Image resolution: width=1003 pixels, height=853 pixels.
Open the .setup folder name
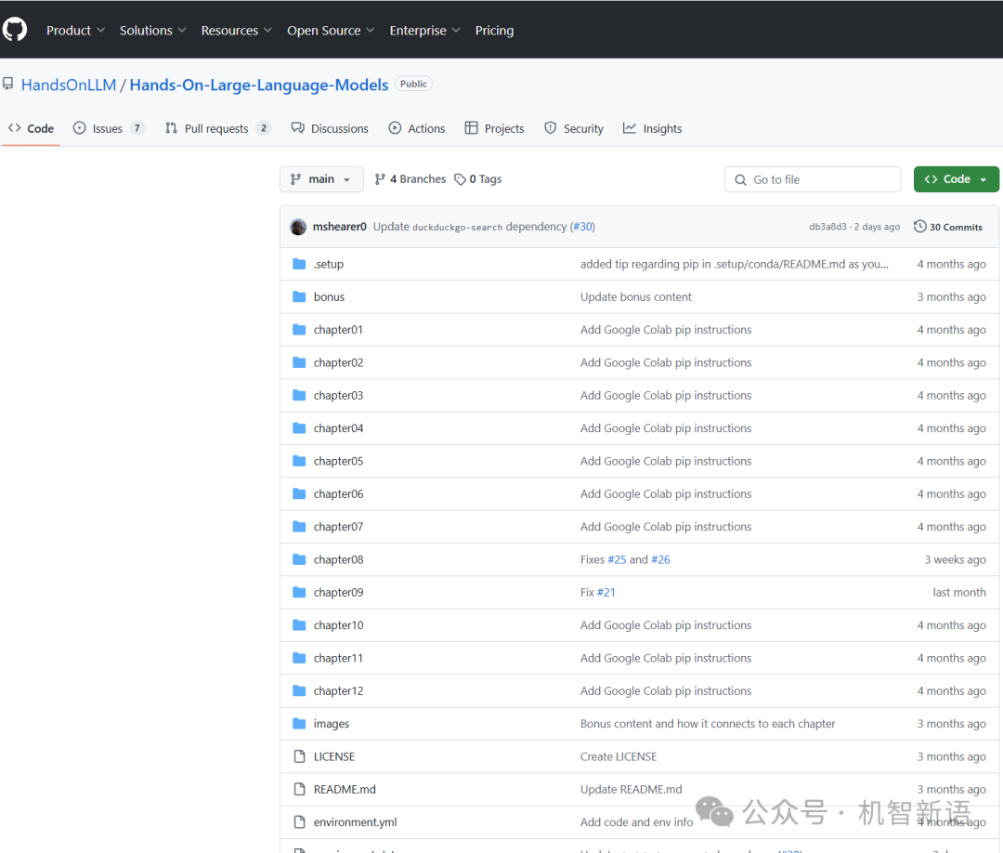(x=328, y=264)
